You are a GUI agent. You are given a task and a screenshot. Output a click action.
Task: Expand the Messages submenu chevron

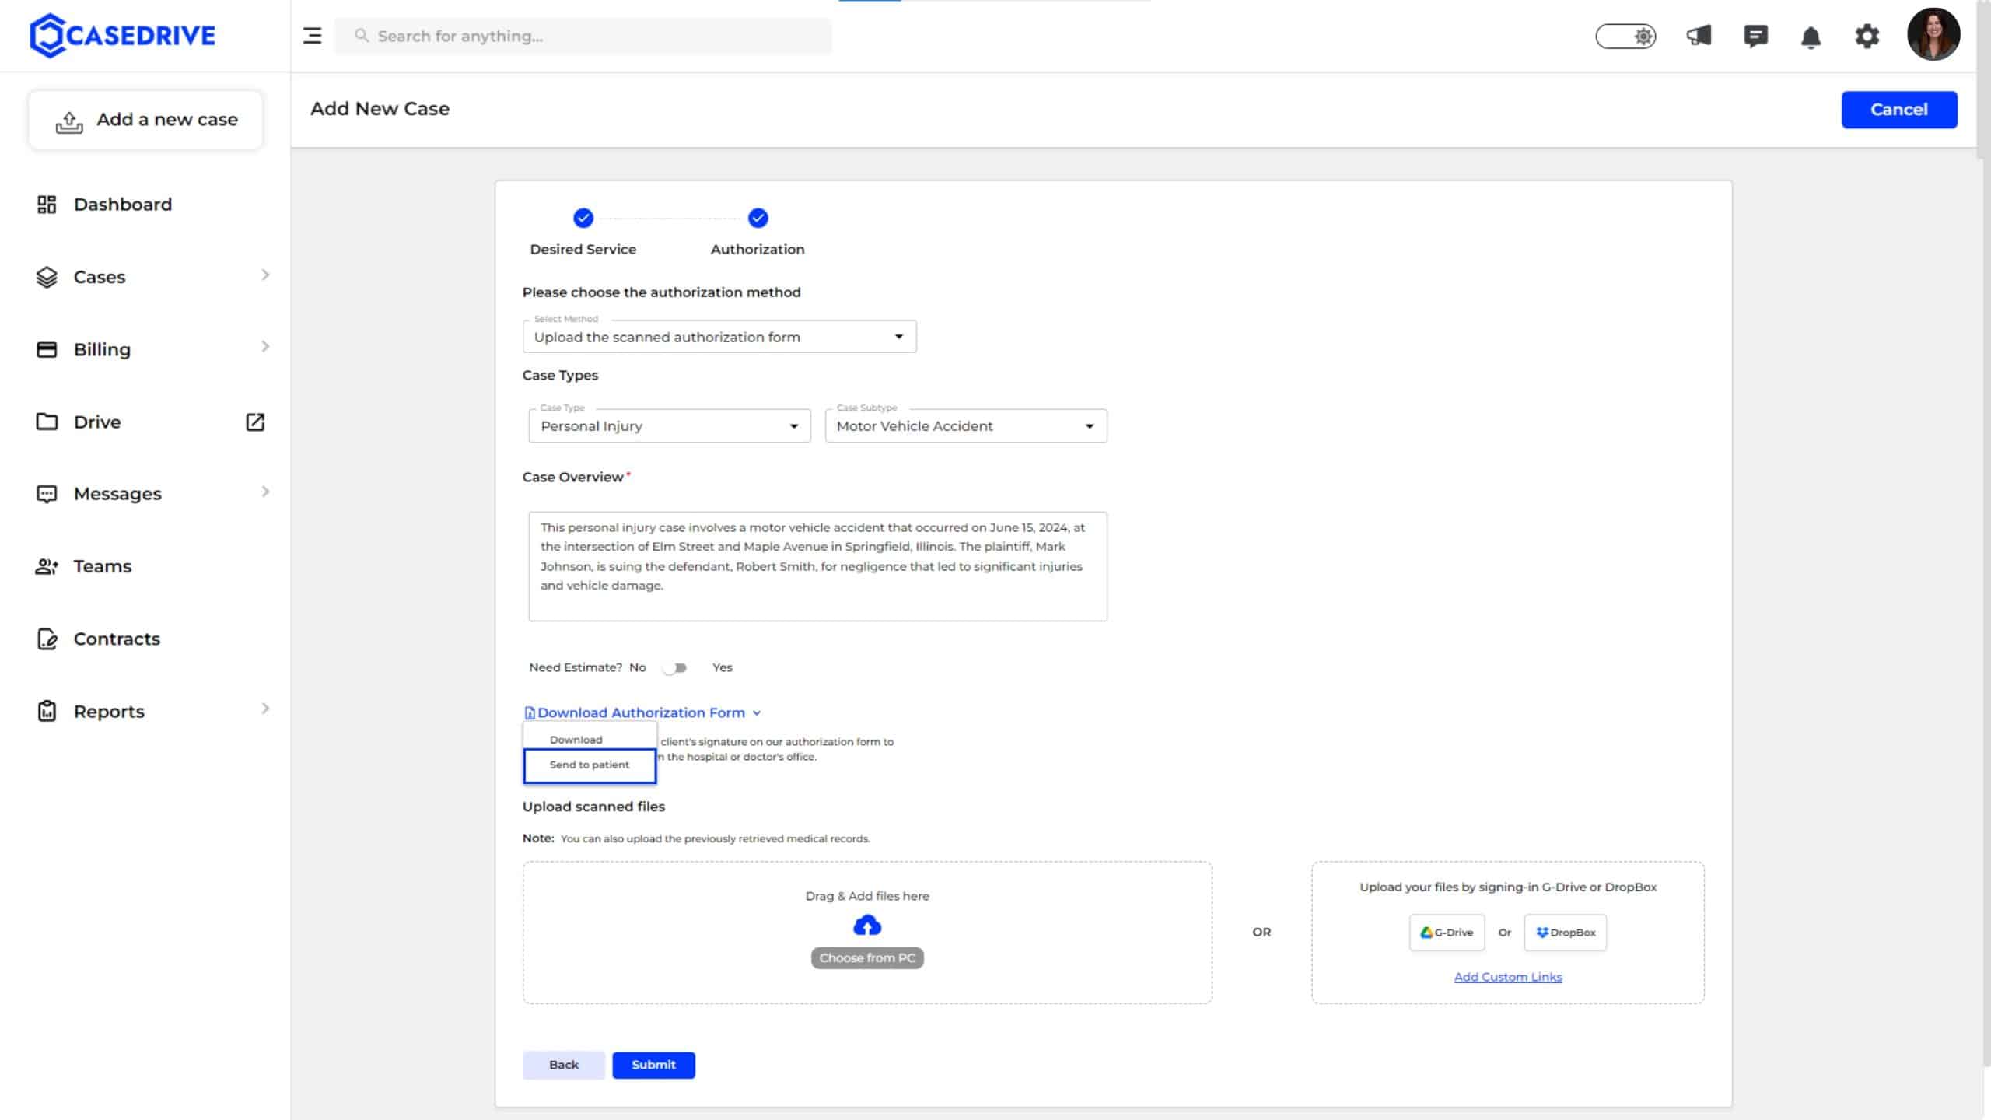point(265,492)
